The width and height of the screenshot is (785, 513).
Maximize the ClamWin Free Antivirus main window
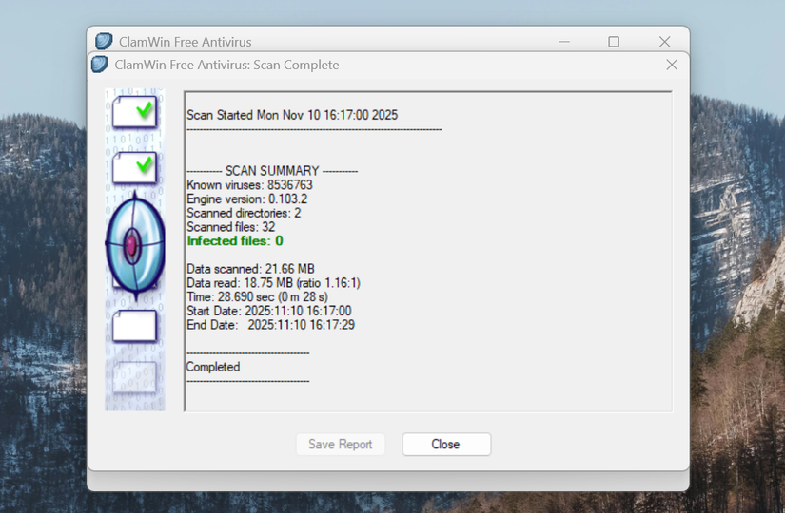pos(614,42)
